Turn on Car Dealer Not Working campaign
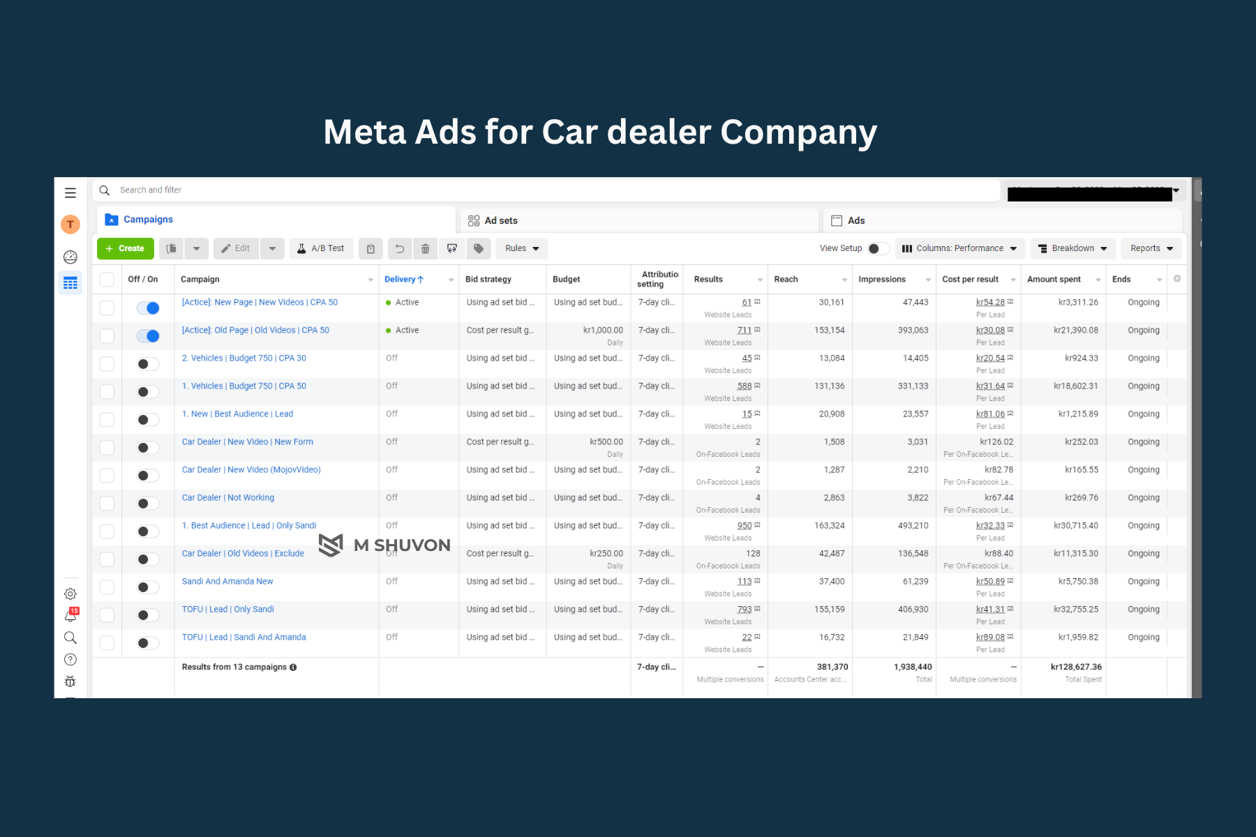Image resolution: width=1256 pixels, height=837 pixels. pos(148,504)
